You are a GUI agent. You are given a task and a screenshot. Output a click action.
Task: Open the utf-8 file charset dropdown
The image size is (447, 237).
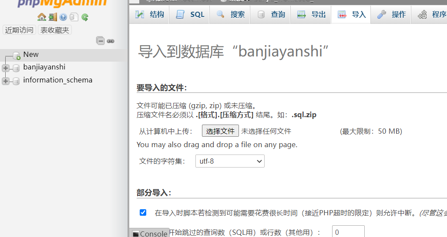coord(230,161)
